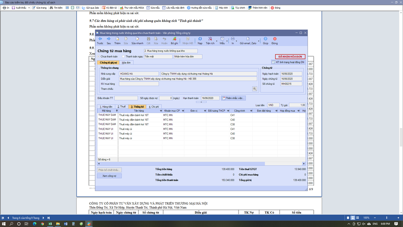Expand Gửi email, Zalo dropdown arrow
The width and height of the screenshot is (403, 227).
259,41
